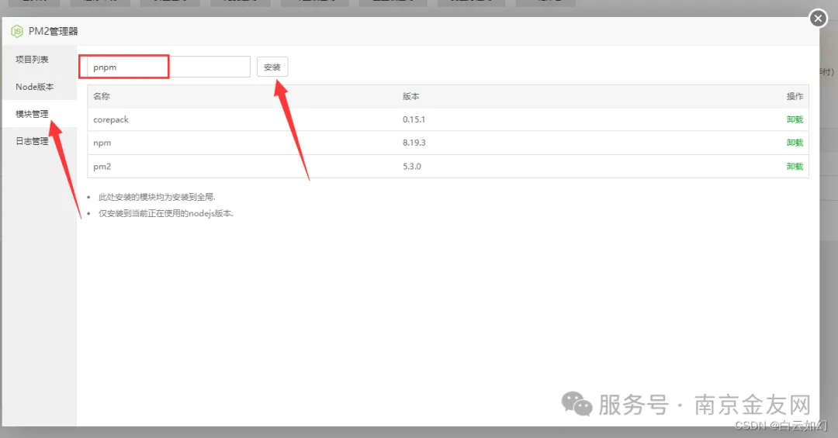This screenshot has width=838, height=438.
Task: Open the 项目列表 tab
Action: click(40, 59)
